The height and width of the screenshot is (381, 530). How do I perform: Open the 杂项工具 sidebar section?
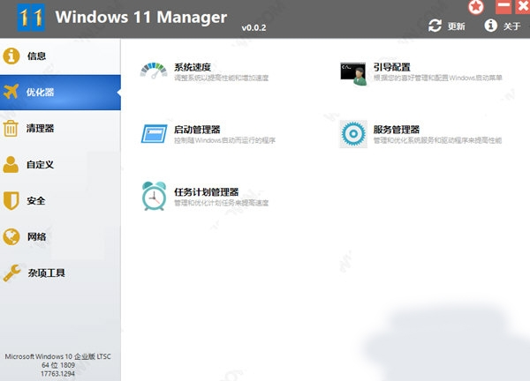60,273
